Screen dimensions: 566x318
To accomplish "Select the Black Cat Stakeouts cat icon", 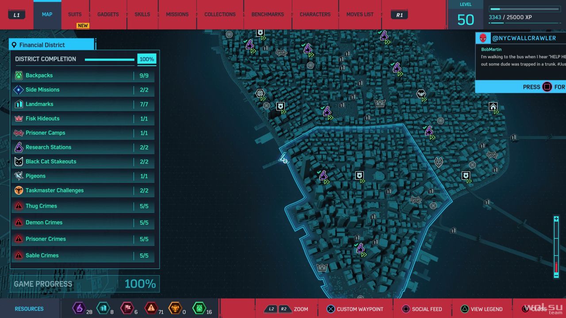I will tap(19, 162).
